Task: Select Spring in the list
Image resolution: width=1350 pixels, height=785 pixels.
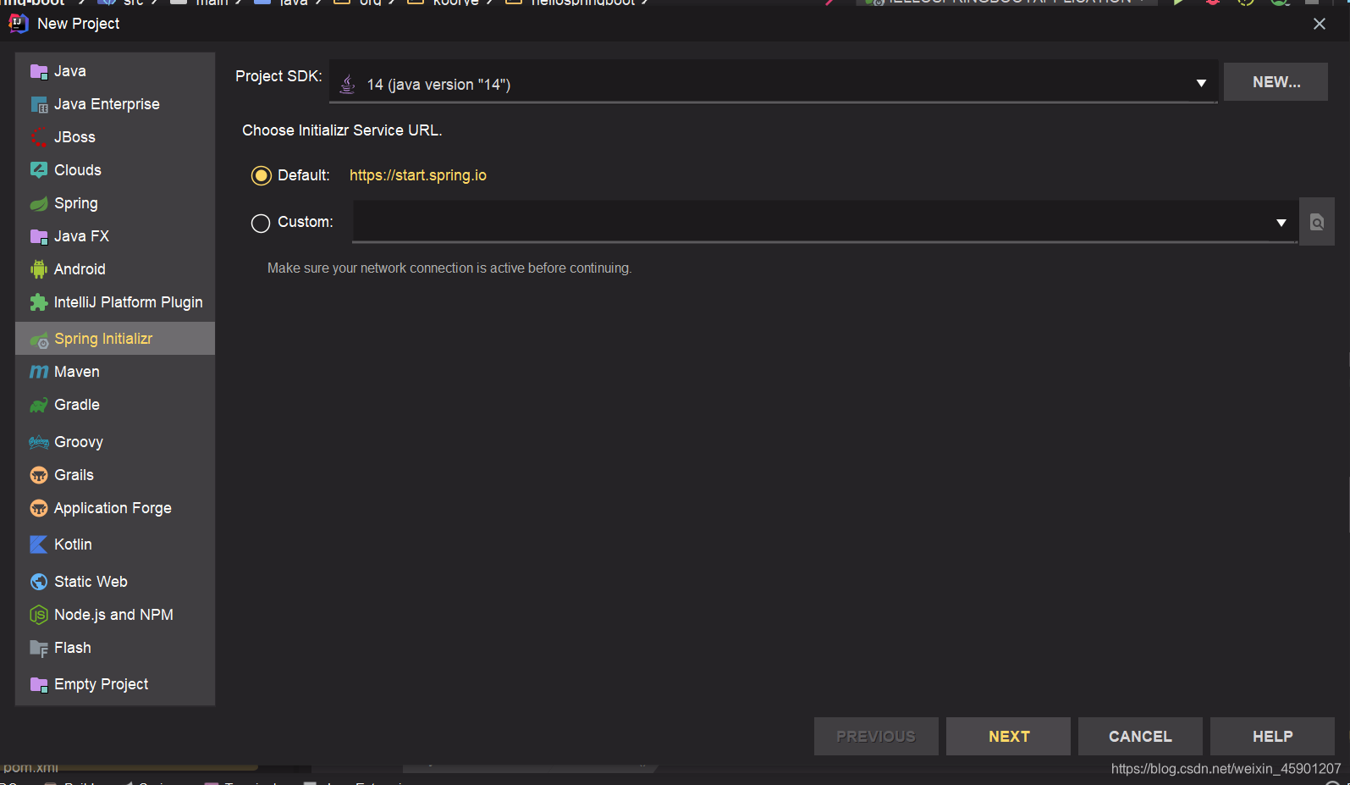Action: click(x=115, y=203)
